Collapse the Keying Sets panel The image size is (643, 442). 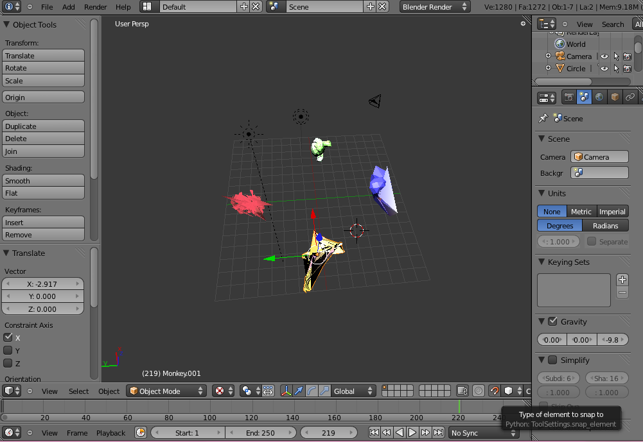click(542, 262)
